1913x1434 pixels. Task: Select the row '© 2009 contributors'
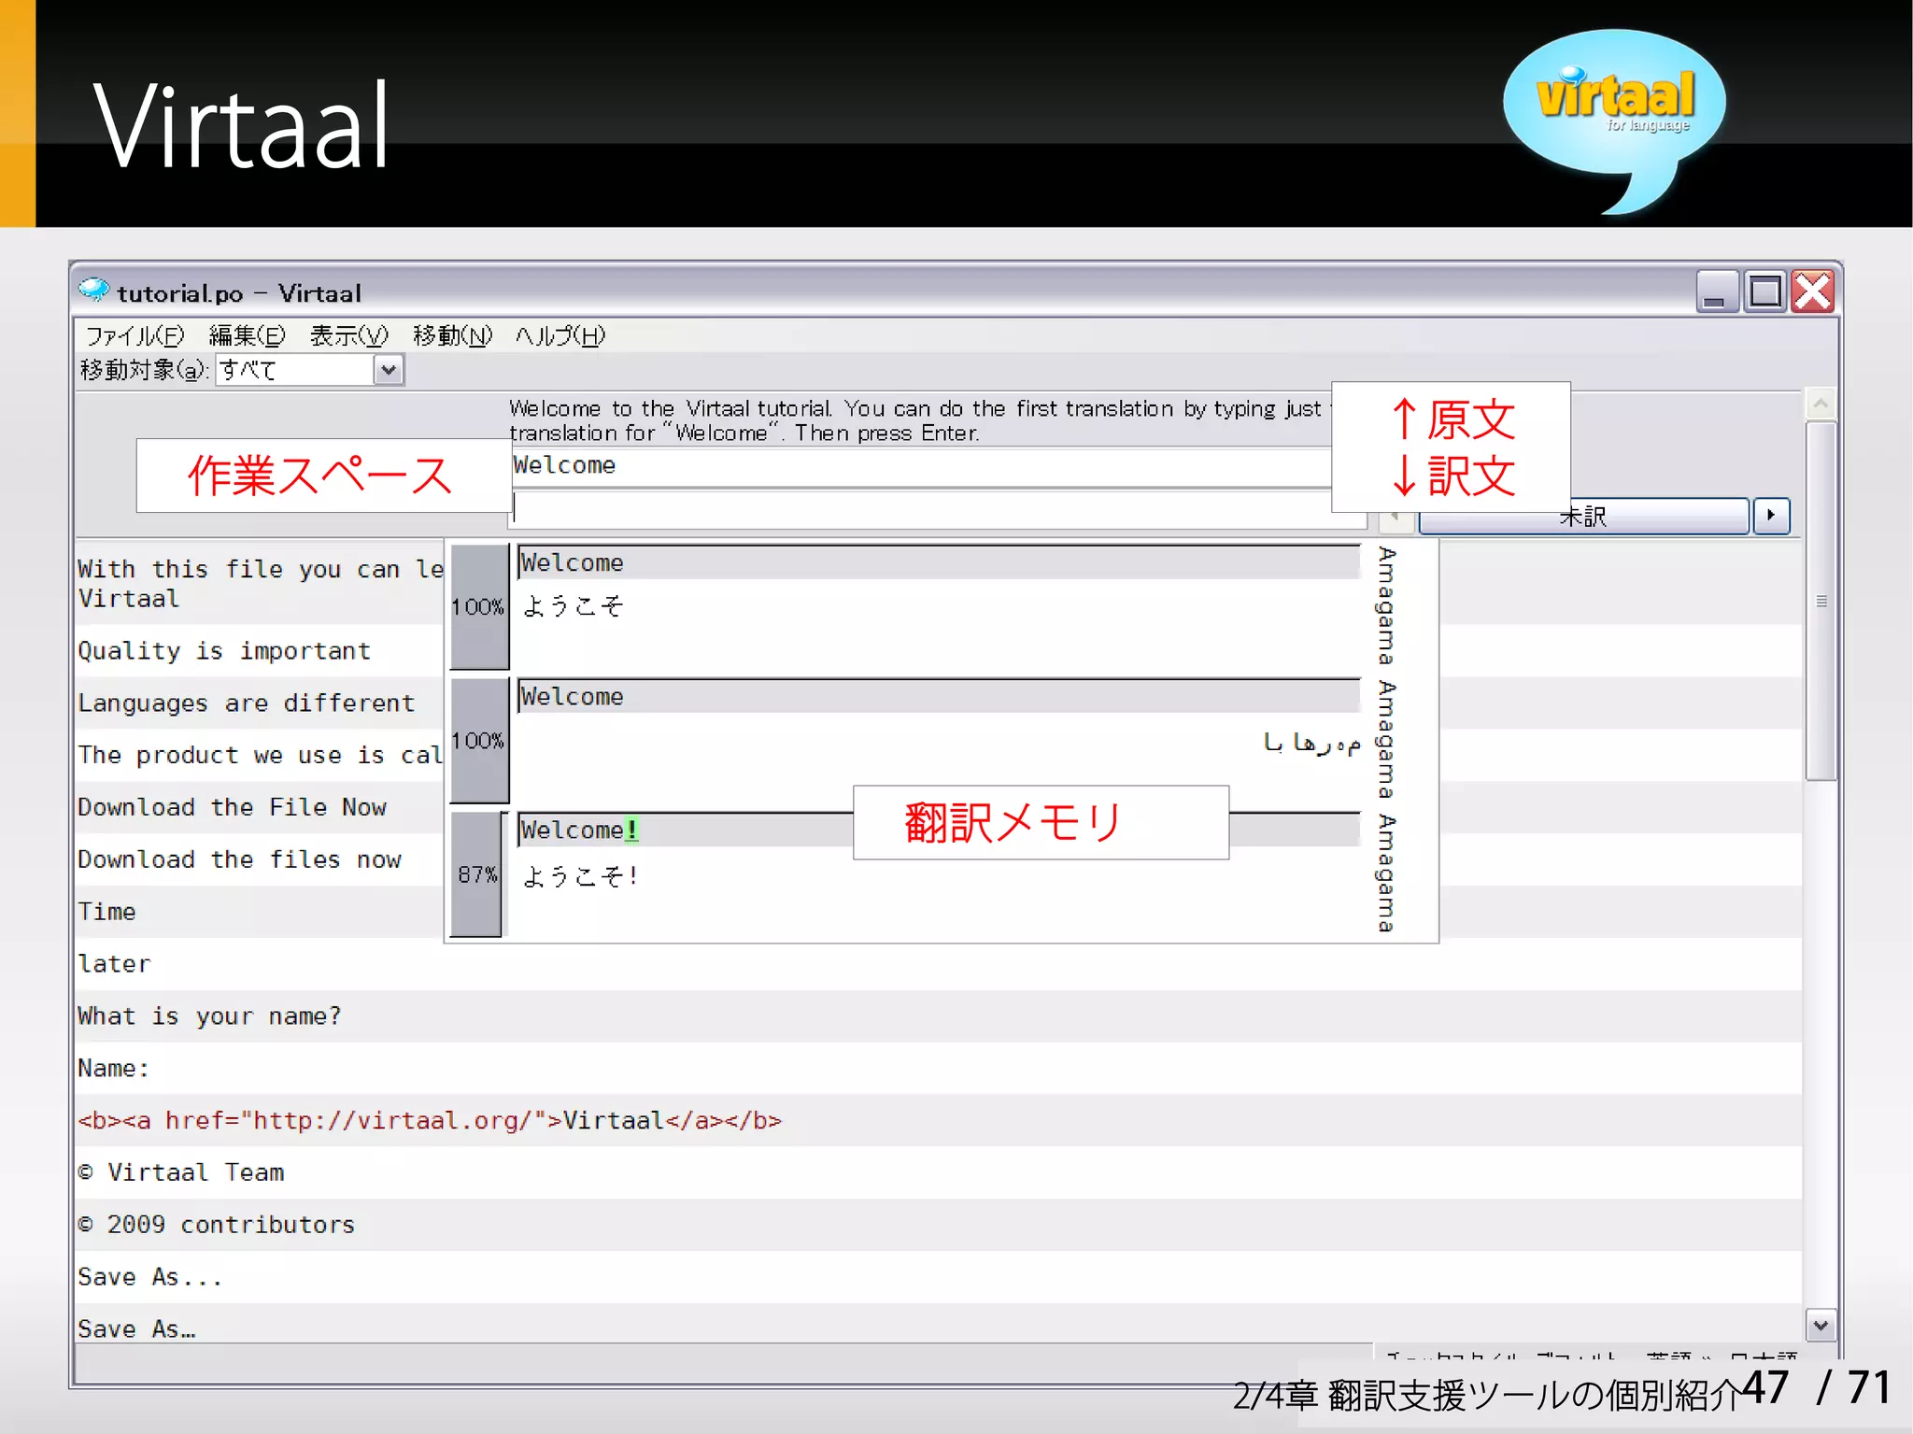pos(939,1226)
